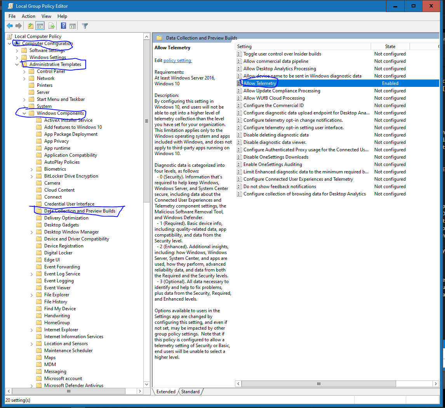Click the Allow Telemetry policy setting icon
The image size is (445, 408).
point(239,83)
